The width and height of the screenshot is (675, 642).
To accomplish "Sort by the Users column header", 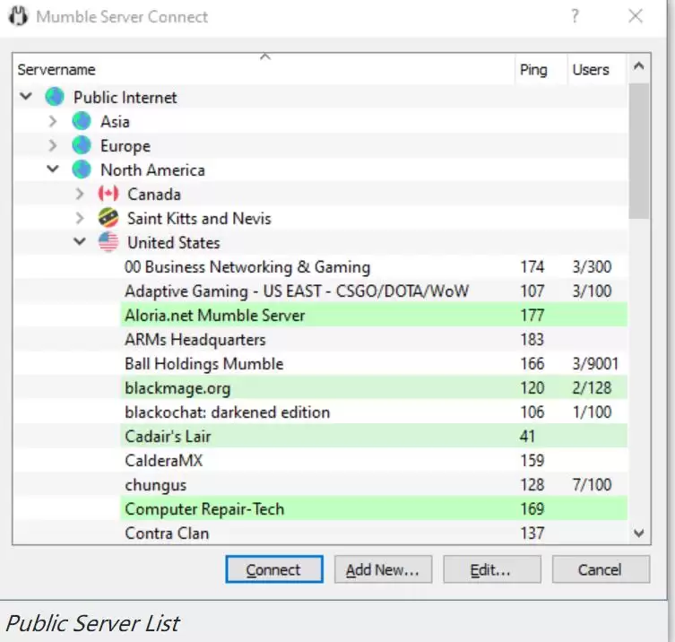I will click(597, 69).
